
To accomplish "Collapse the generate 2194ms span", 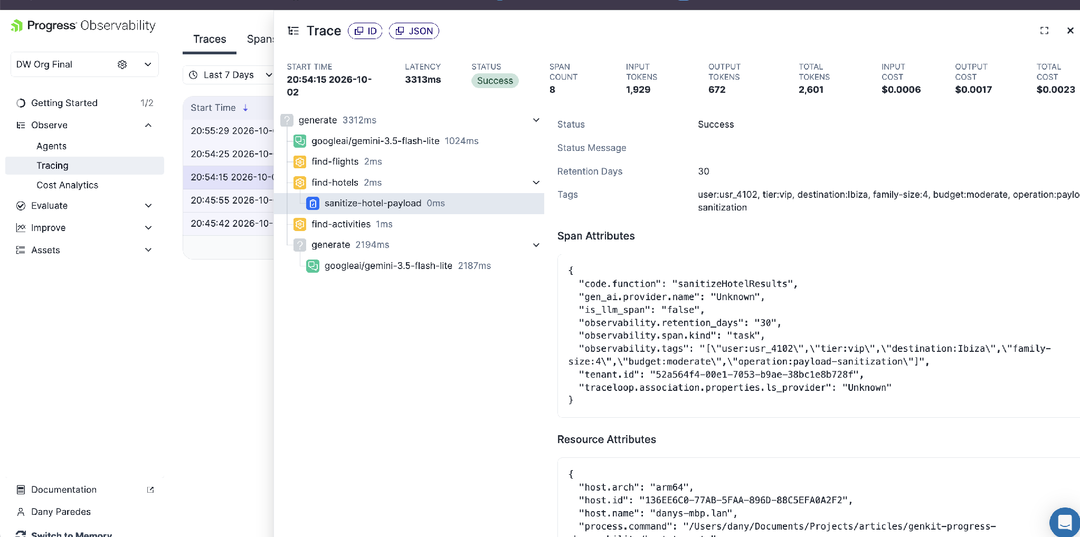I will 536,245.
